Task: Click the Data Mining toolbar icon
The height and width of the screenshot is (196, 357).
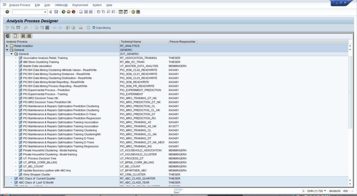Action: [101, 28]
